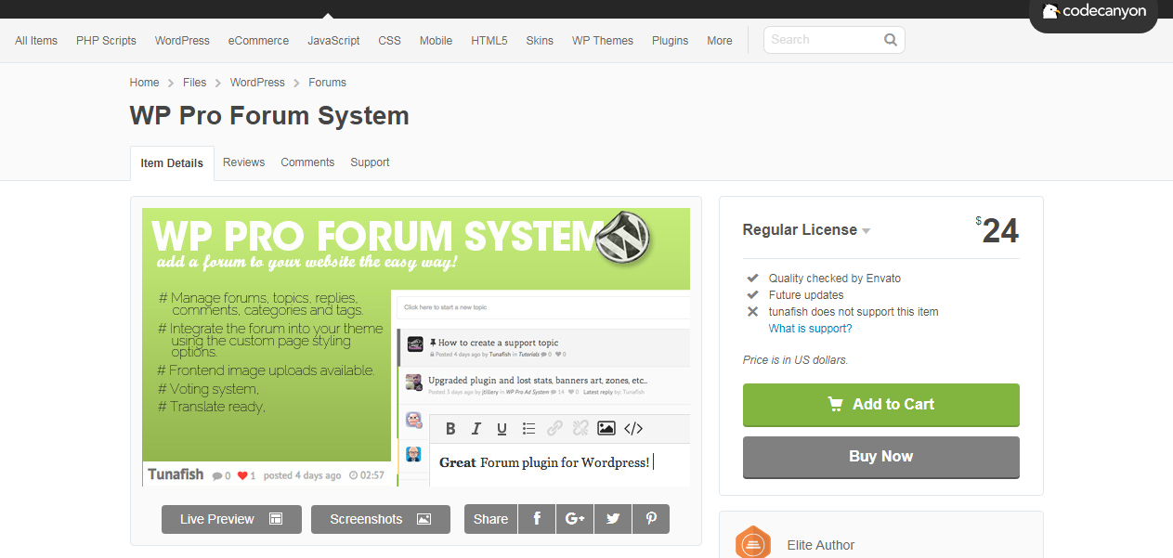The height and width of the screenshot is (558, 1173).
Task: Click 'Price is in US dollars.' text
Action: point(795,360)
